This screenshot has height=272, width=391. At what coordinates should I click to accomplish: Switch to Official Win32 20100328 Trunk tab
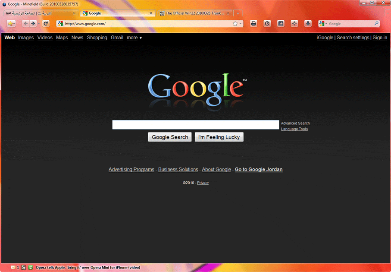[x=194, y=13]
